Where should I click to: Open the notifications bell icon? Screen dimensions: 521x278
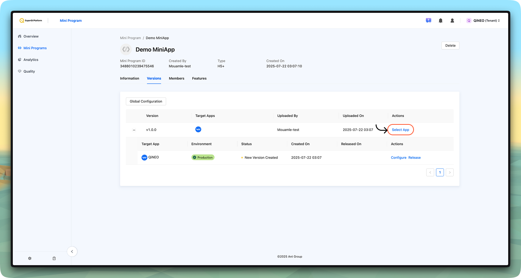tap(440, 21)
